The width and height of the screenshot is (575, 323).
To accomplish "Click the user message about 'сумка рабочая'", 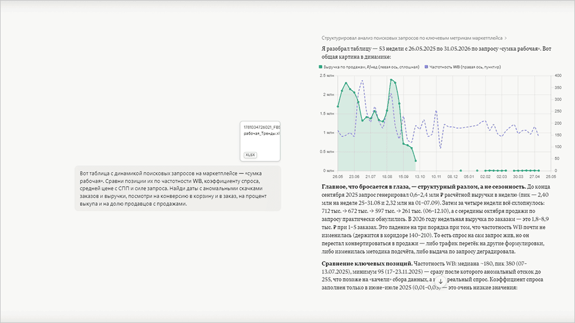I will click(x=178, y=188).
